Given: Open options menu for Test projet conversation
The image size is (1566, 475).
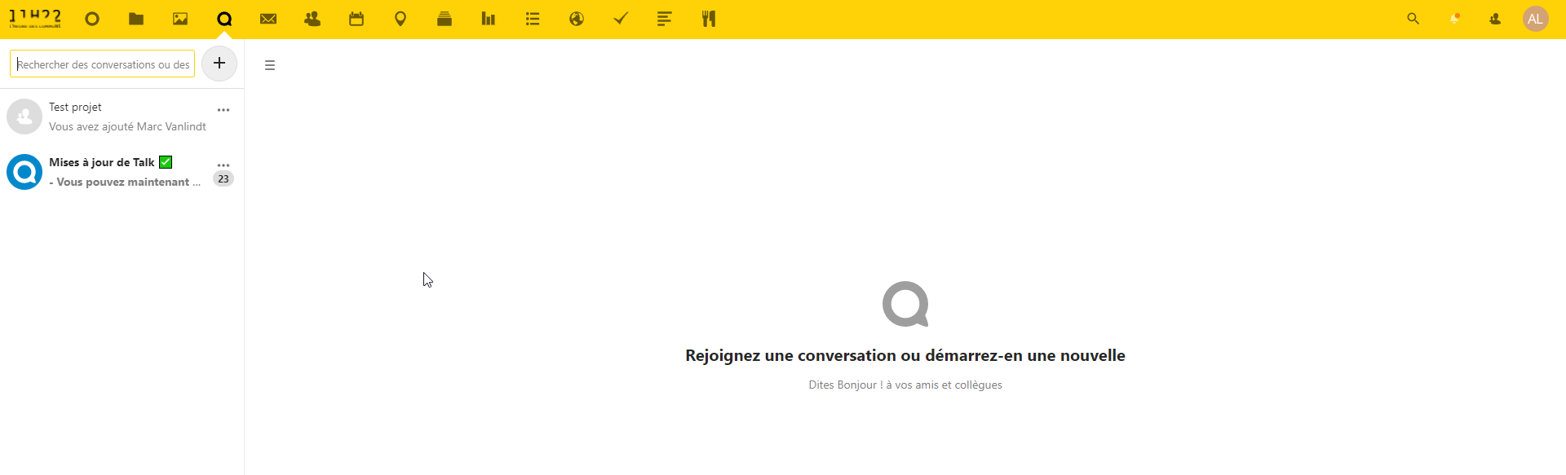Looking at the screenshot, I should pos(223,110).
